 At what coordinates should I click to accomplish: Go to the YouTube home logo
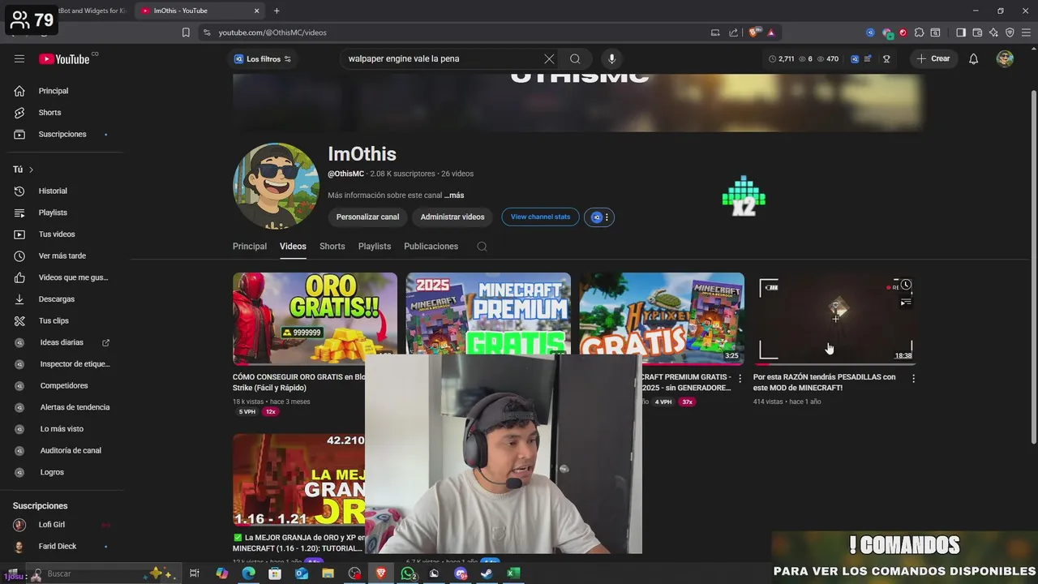coord(64,58)
